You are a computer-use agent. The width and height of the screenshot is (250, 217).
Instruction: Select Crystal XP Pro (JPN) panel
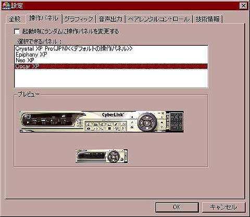click(x=111, y=49)
